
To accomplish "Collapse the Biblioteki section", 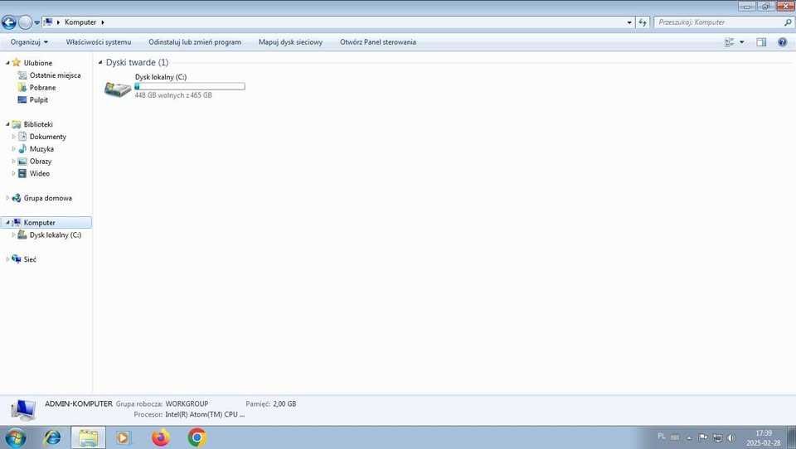I will 7,124.
